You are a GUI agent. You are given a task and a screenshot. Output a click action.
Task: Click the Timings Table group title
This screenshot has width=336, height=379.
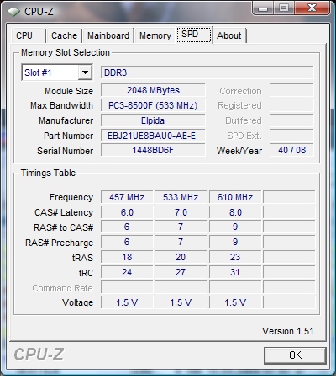click(48, 173)
